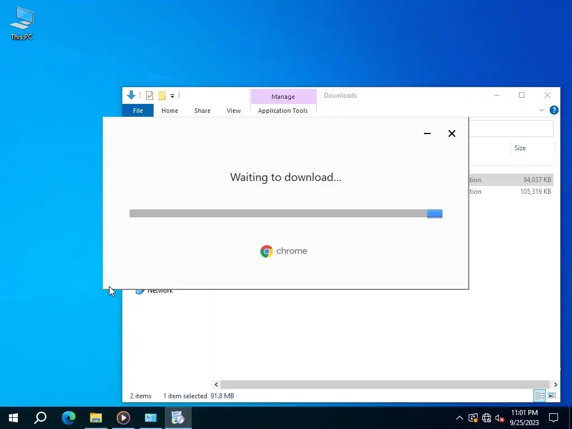Close the Downloads Explorer window
This screenshot has width=572, height=429.
point(547,95)
